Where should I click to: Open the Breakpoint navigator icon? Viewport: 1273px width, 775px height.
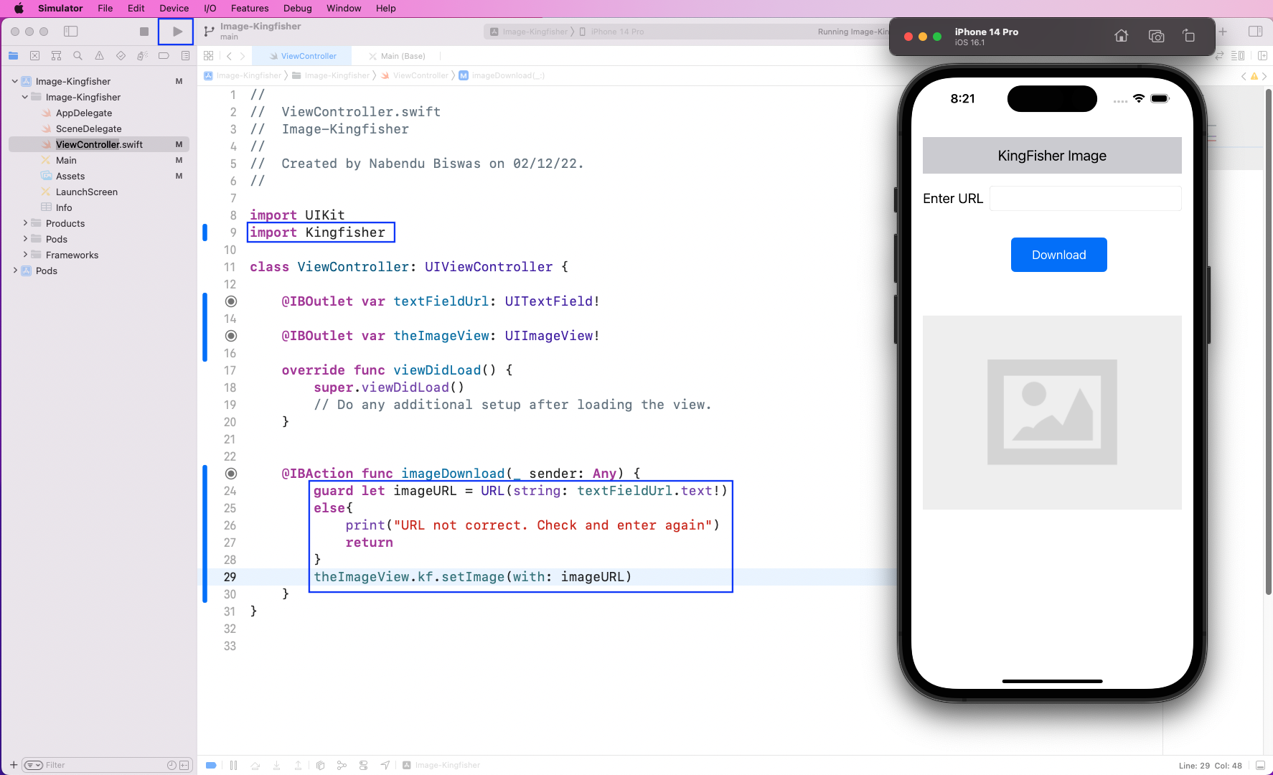point(164,56)
